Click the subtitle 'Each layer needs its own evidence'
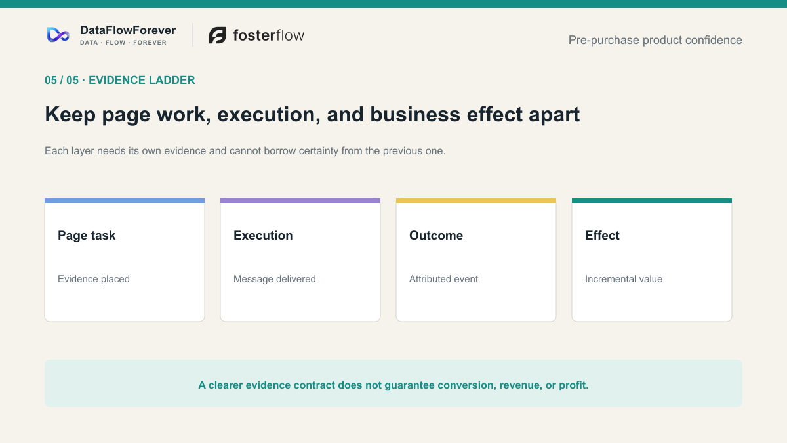787x443 pixels. click(x=245, y=151)
